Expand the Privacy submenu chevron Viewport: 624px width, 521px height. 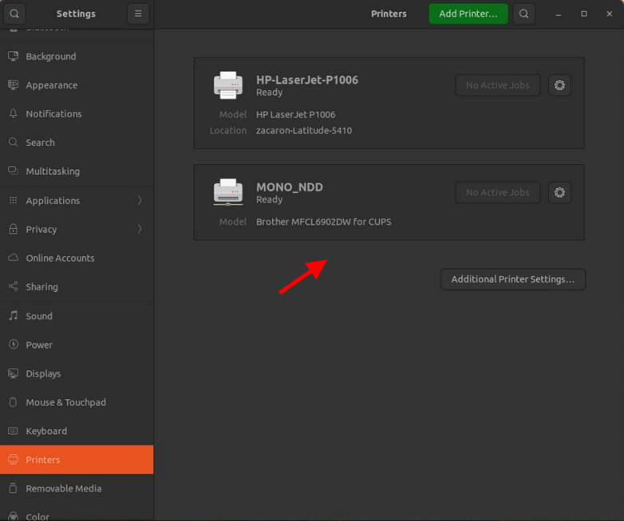pyautogui.click(x=140, y=229)
